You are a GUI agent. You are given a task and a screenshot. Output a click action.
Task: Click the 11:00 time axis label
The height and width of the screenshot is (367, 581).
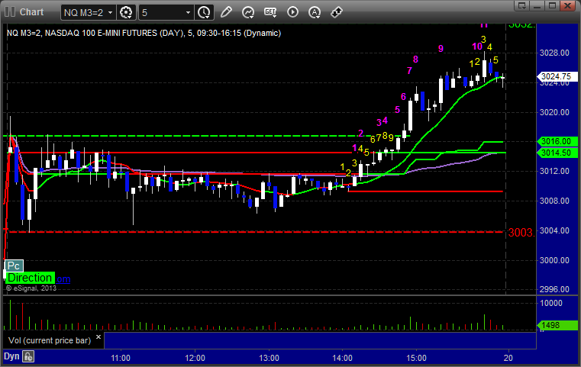coord(121,358)
